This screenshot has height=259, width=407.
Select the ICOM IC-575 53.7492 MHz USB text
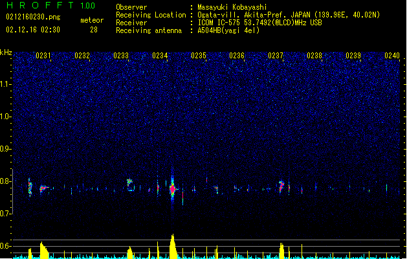(259, 23)
